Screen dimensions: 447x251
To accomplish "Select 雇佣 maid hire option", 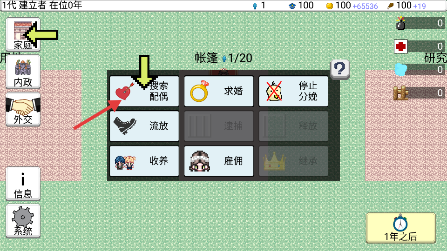I will (219, 161).
